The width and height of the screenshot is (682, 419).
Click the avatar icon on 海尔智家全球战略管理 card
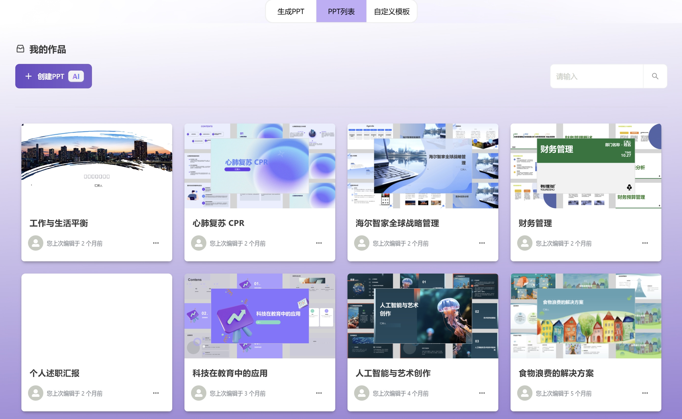pyautogui.click(x=362, y=243)
